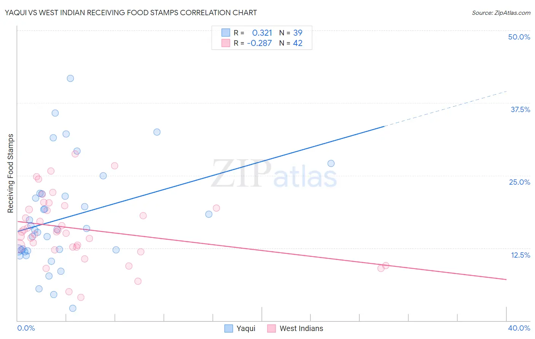Screen dimensions: 535x339
Task: Click the pink West Indians legend swatch
Action: (x=271, y=328)
